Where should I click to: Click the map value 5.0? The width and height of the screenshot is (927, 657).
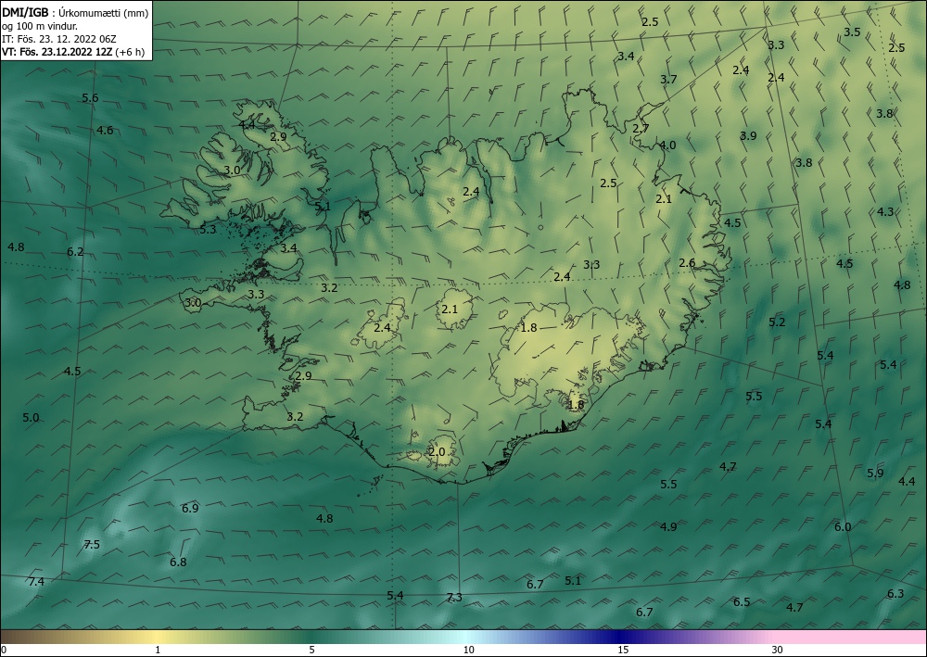(31, 418)
